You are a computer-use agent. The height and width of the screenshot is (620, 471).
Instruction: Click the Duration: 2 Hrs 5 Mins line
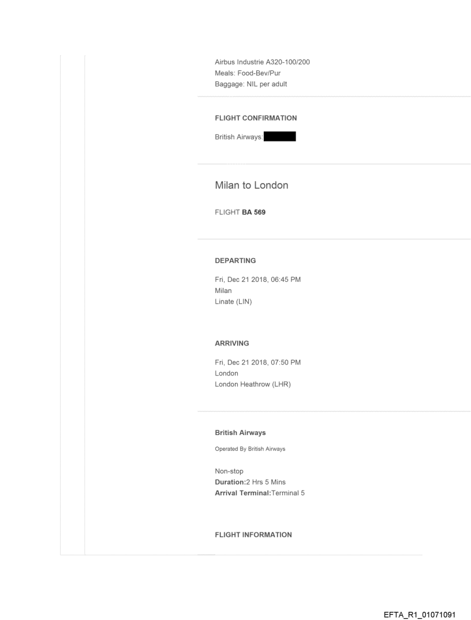250,482
